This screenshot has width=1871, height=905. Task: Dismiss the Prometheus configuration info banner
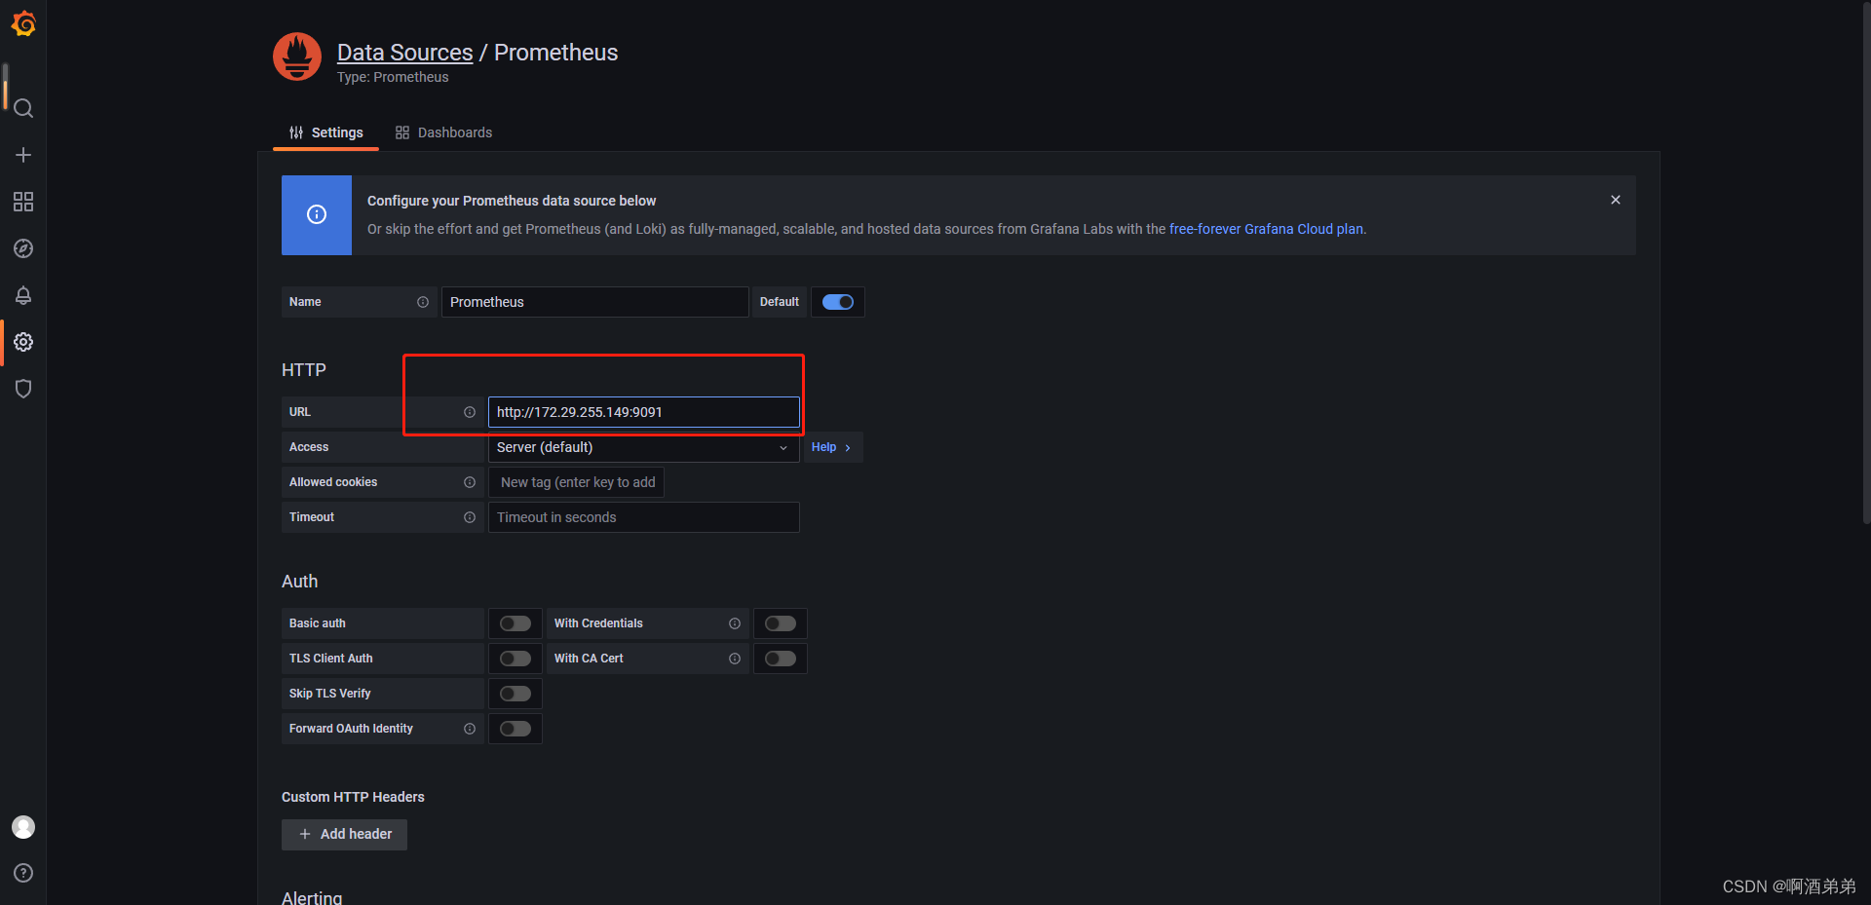click(x=1615, y=199)
